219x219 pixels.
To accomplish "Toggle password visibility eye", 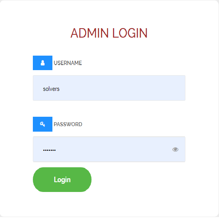I will (x=175, y=149).
